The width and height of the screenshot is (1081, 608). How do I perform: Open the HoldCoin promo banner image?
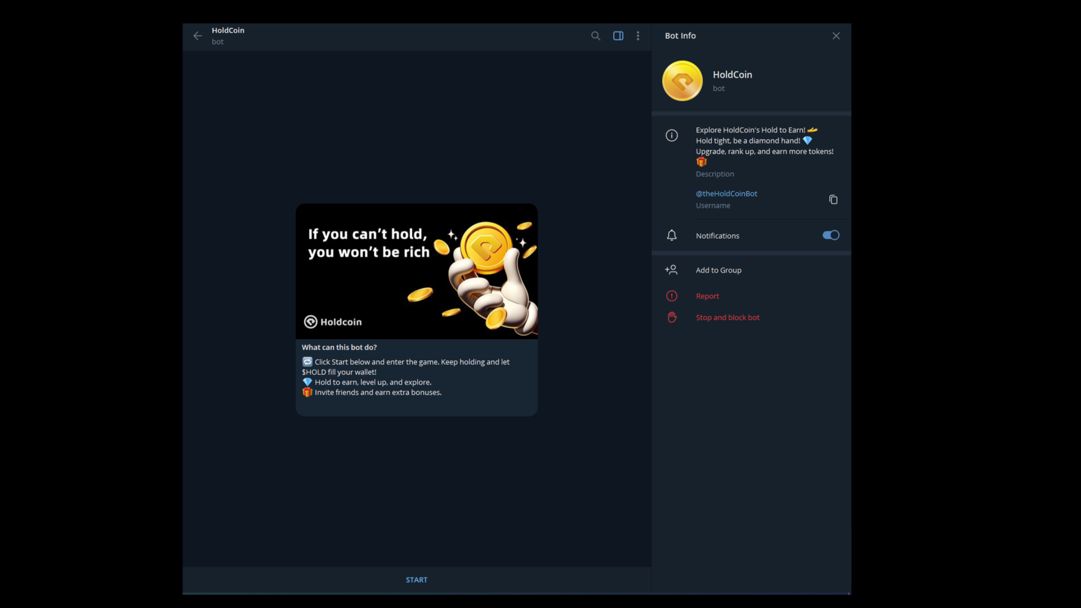(x=417, y=271)
